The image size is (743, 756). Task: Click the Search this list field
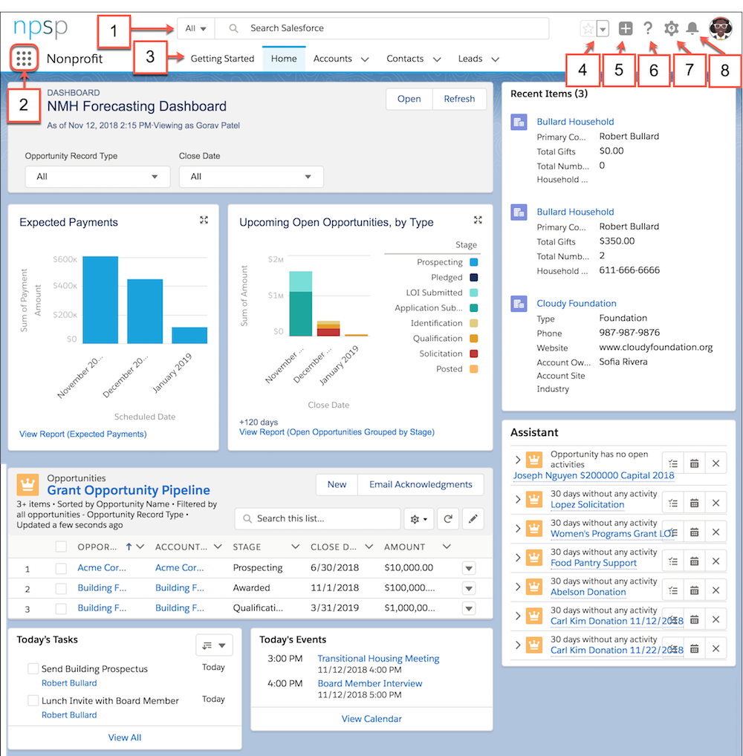coord(318,519)
